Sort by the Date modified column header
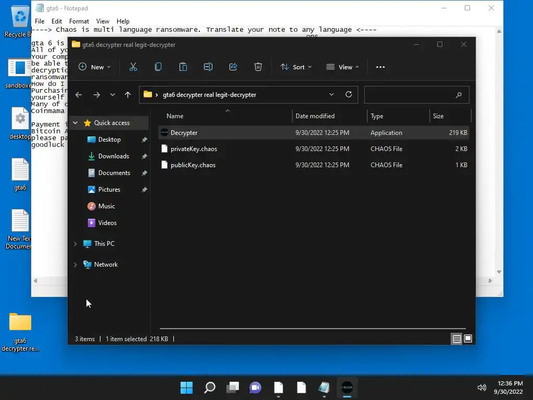This screenshot has height=400, width=533. point(329,116)
